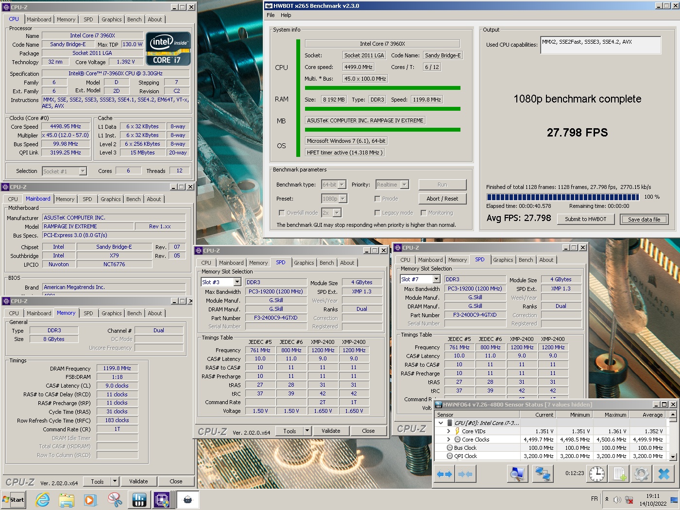Open Benchmark type 64-bit dropdown

pos(342,185)
